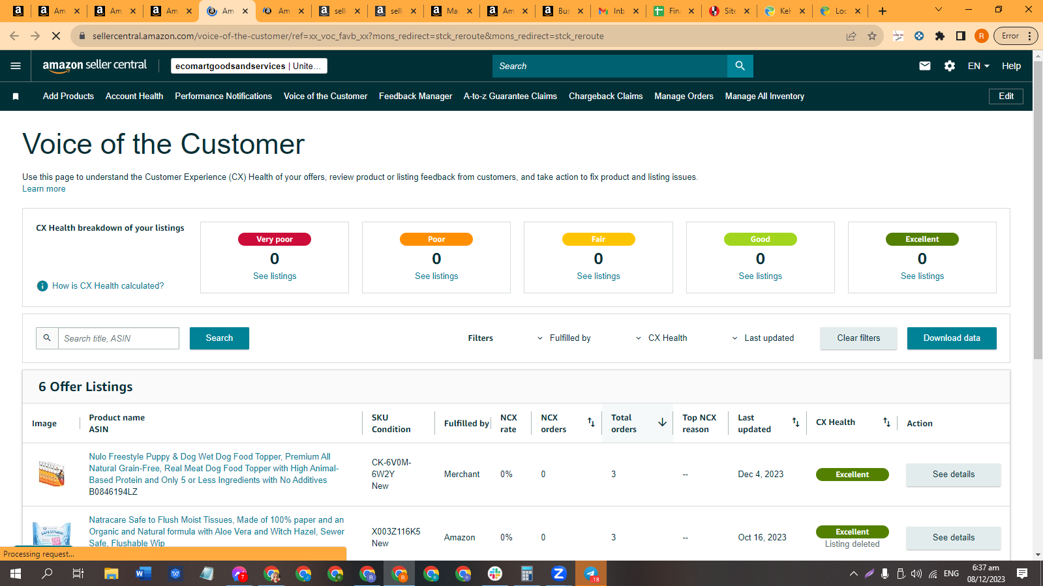1043x586 pixels.
Task: Sort by NCX orders arrows icon
Action: coord(591,422)
